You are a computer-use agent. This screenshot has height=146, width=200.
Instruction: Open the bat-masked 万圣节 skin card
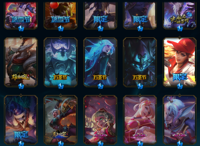coord(61,62)
